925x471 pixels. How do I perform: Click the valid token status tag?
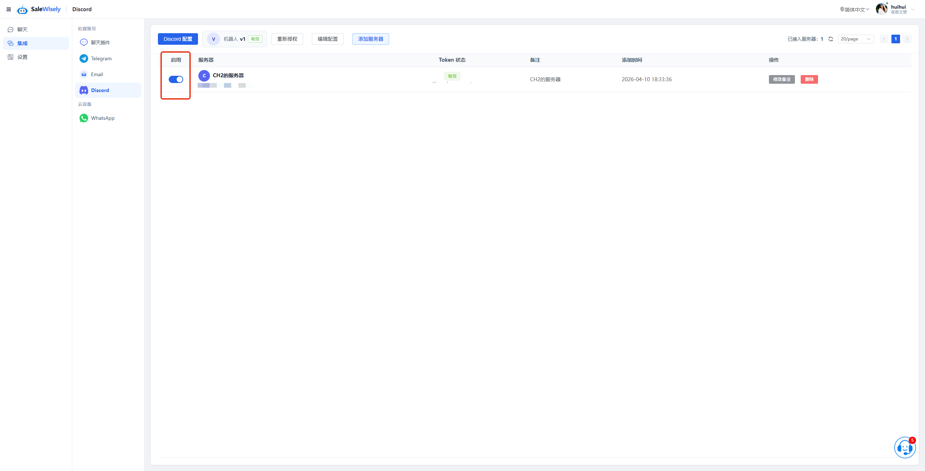click(452, 76)
